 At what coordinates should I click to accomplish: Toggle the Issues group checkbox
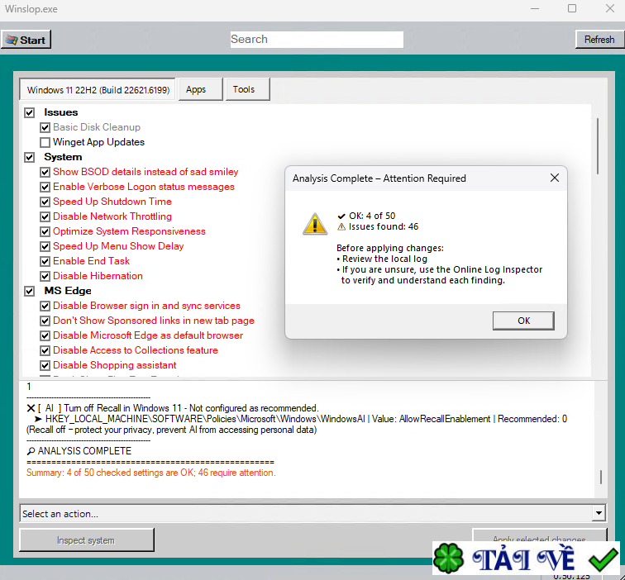(30, 112)
